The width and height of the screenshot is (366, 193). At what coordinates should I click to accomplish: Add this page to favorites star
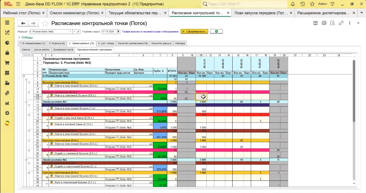pyautogui.click(x=45, y=24)
